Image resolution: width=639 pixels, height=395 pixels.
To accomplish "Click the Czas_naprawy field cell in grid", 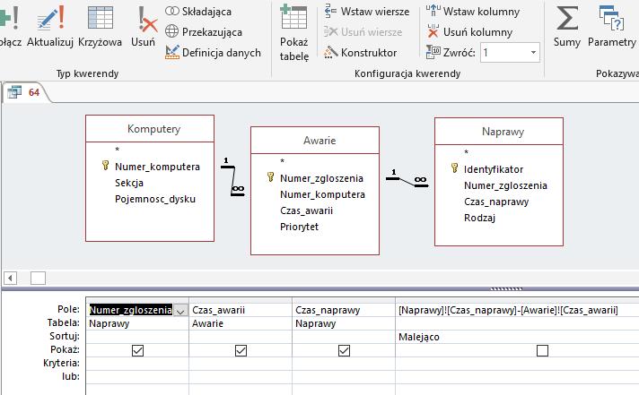I will coord(344,310).
